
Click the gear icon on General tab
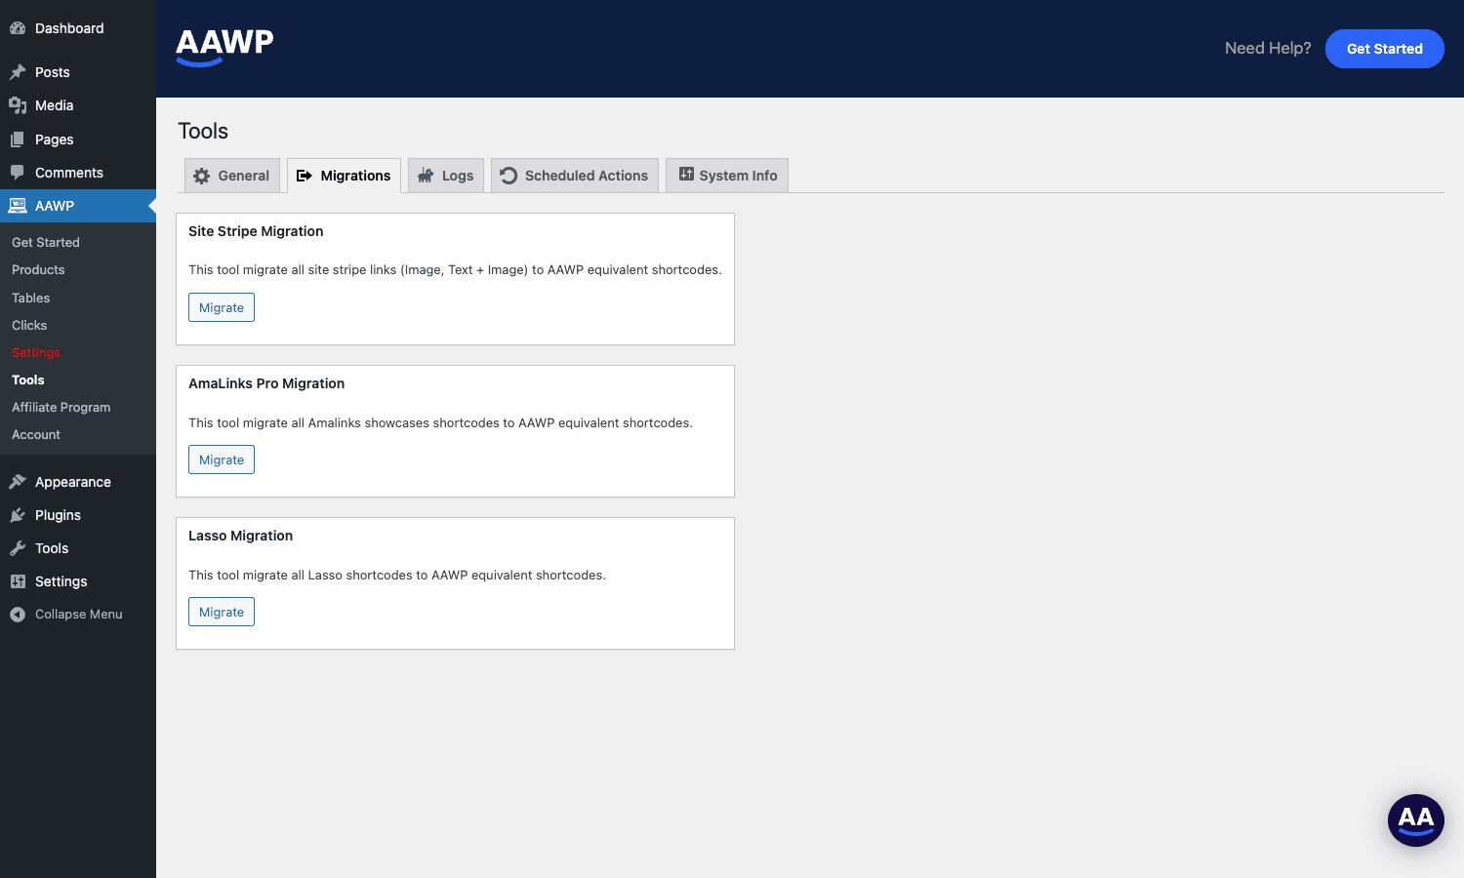click(x=202, y=176)
